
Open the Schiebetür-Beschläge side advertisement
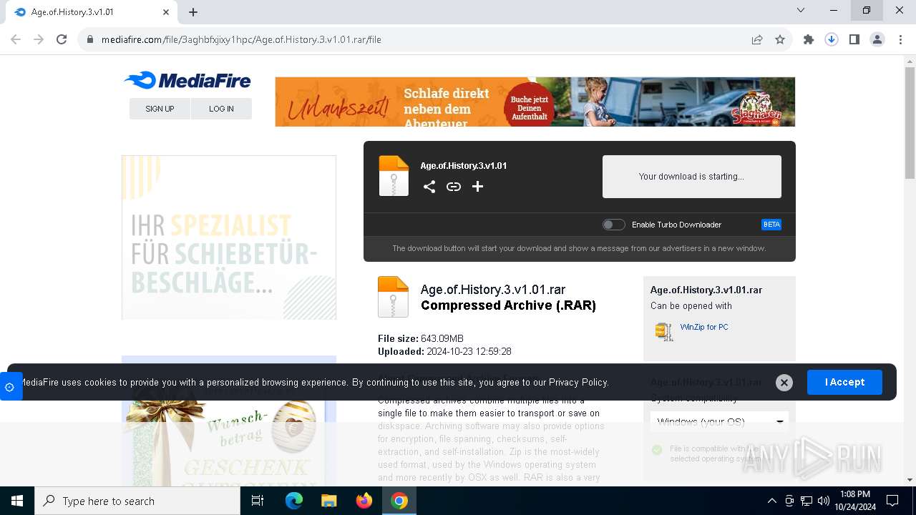click(x=229, y=237)
